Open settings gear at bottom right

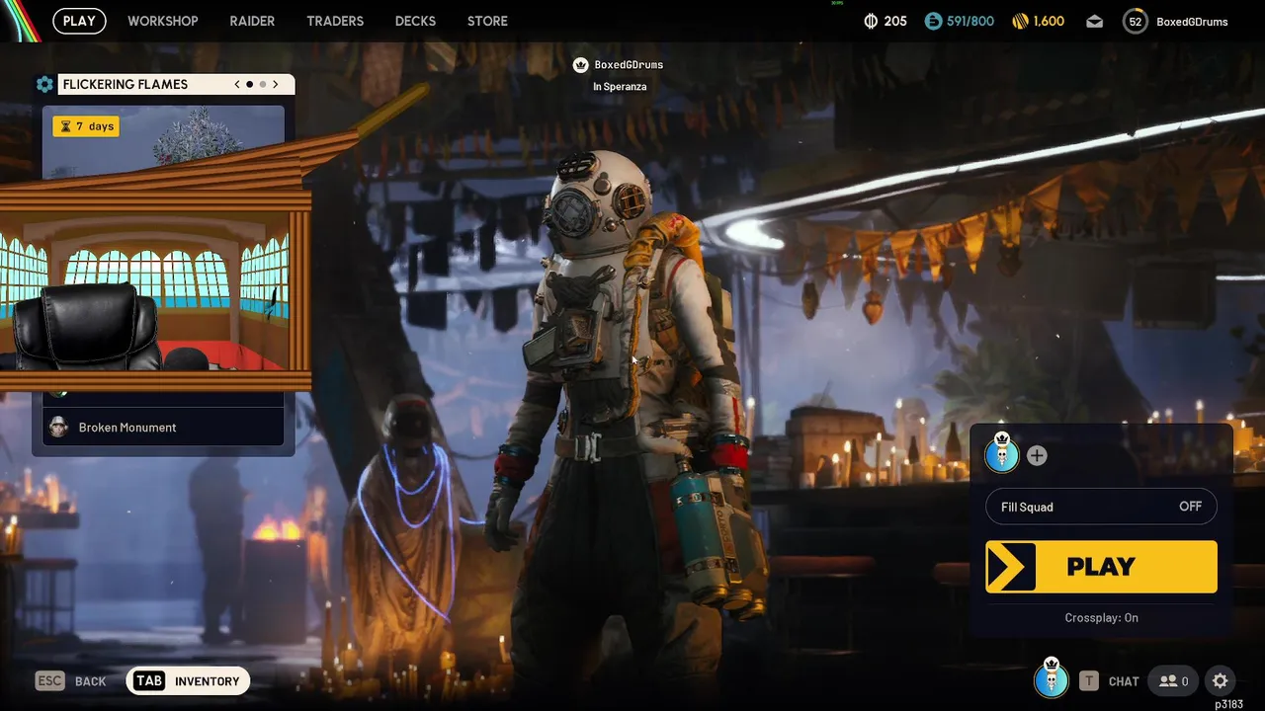pos(1221,680)
